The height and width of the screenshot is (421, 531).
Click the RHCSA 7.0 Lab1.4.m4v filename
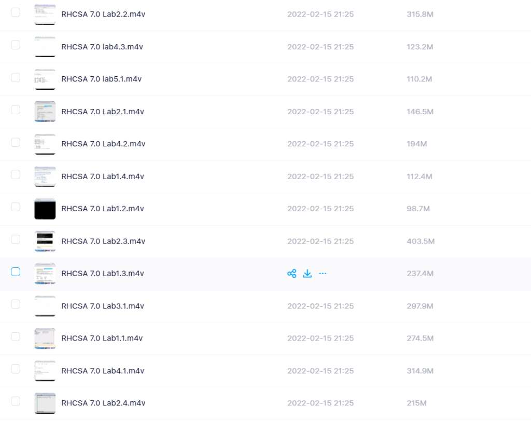[x=103, y=176]
